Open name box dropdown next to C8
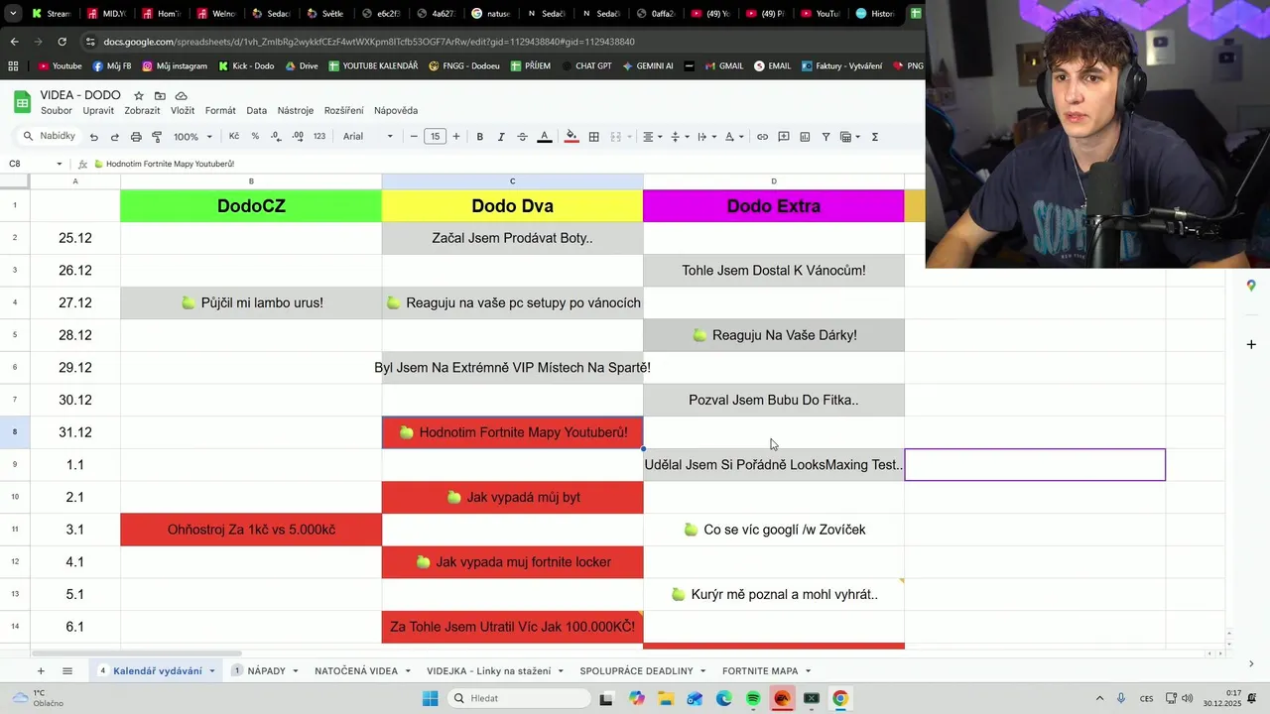The height and width of the screenshot is (714, 1270). click(x=60, y=164)
